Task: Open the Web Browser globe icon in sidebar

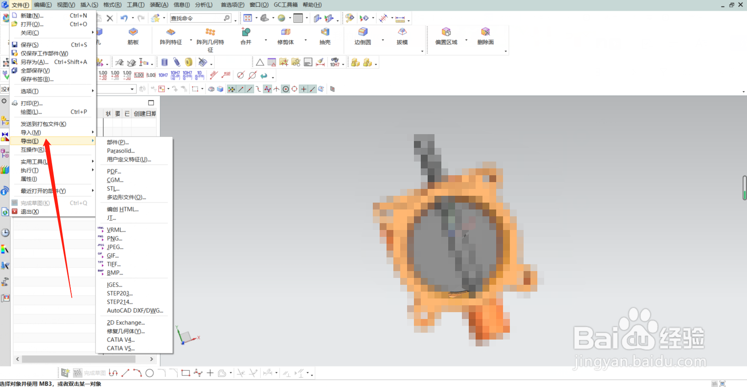Action: pos(5,212)
